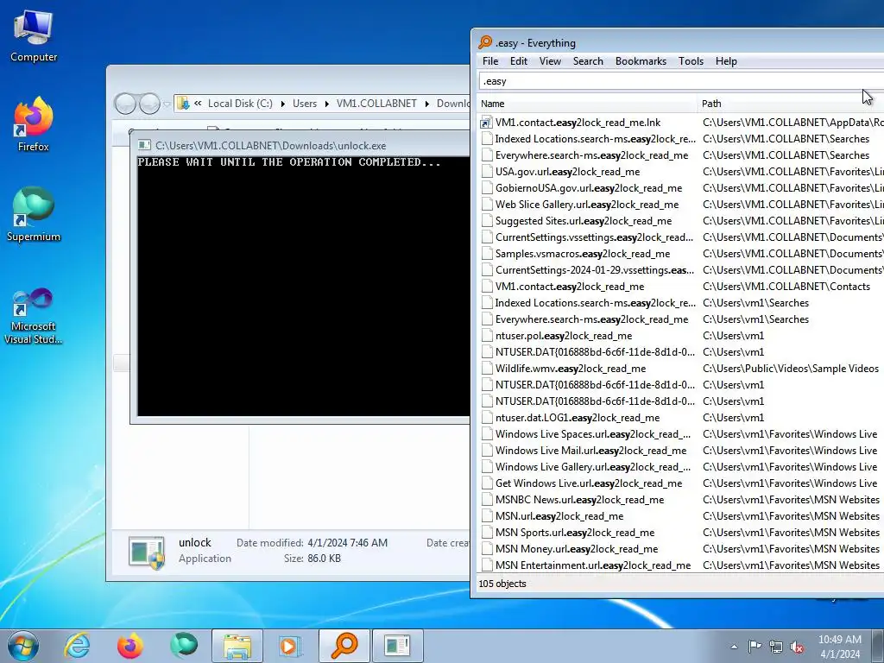Open the View menu in Everything
The width and height of the screenshot is (884, 663).
550,61
